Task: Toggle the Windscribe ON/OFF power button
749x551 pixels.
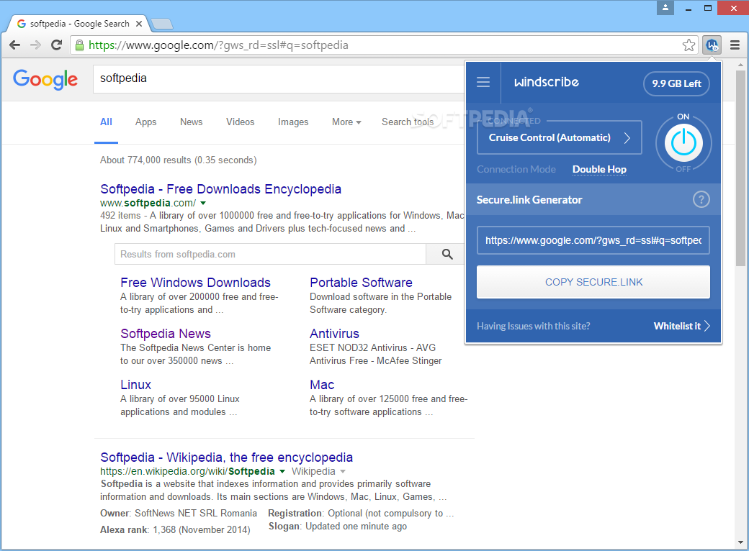Action: tap(683, 142)
